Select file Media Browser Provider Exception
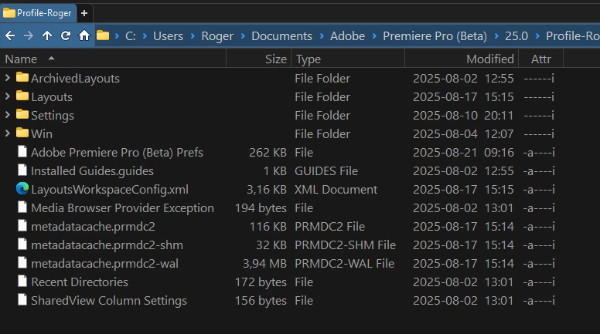 pos(122,208)
